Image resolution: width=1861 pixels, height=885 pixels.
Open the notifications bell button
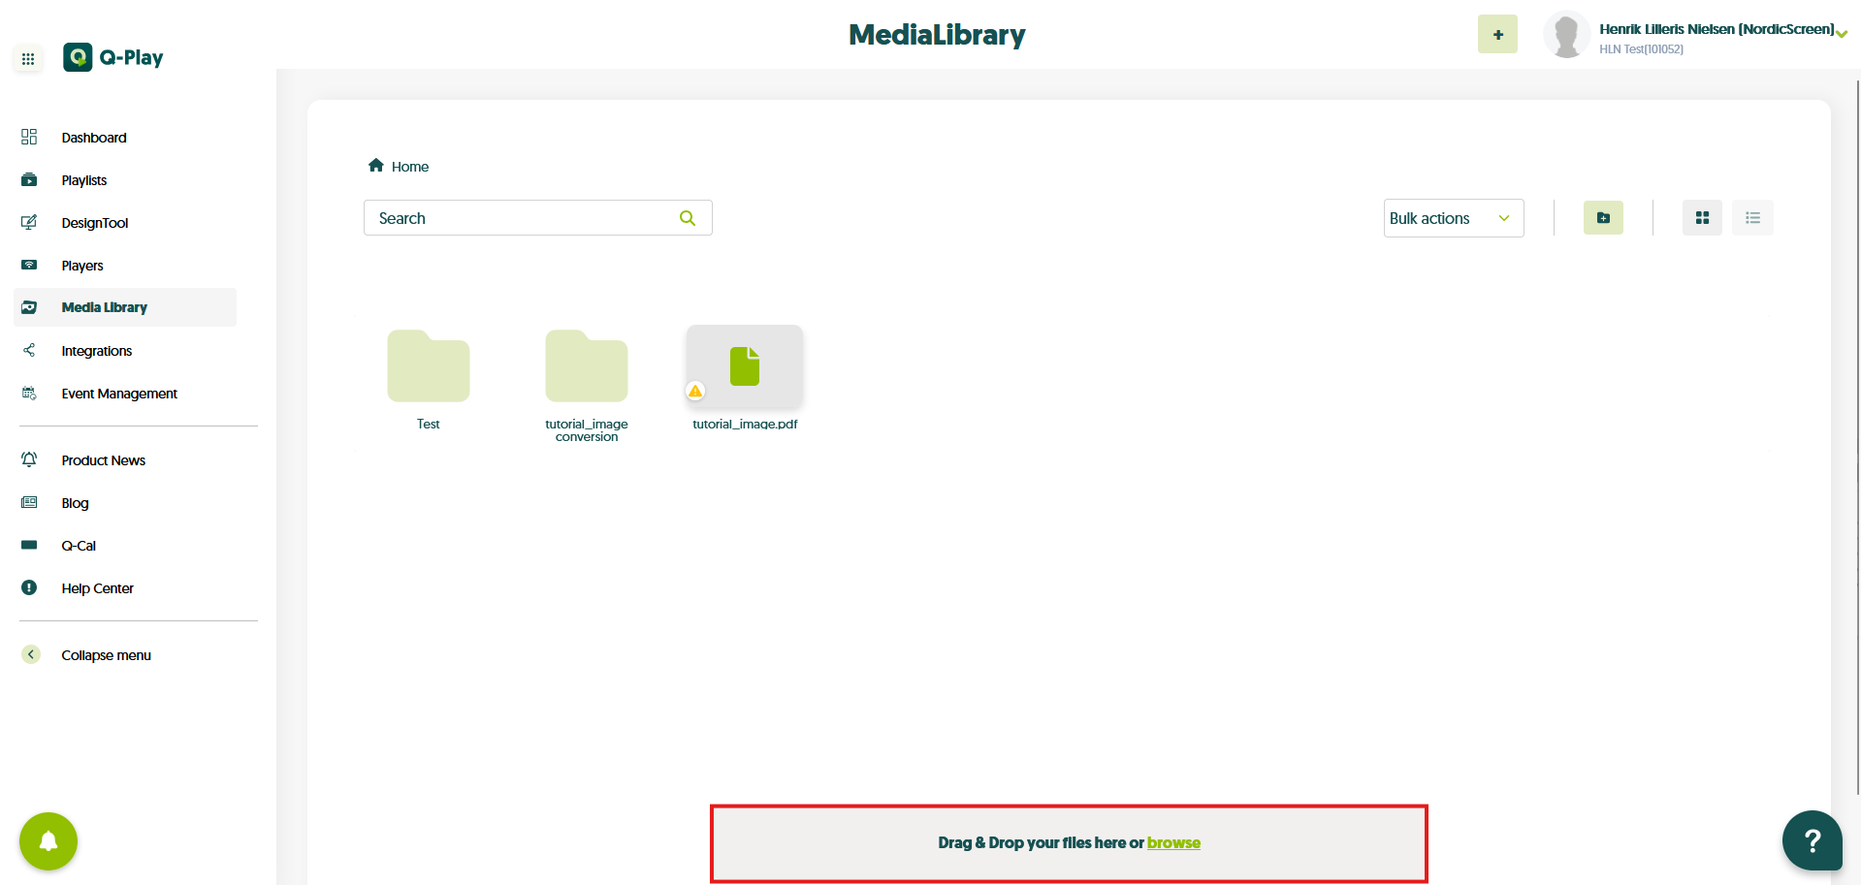48,840
